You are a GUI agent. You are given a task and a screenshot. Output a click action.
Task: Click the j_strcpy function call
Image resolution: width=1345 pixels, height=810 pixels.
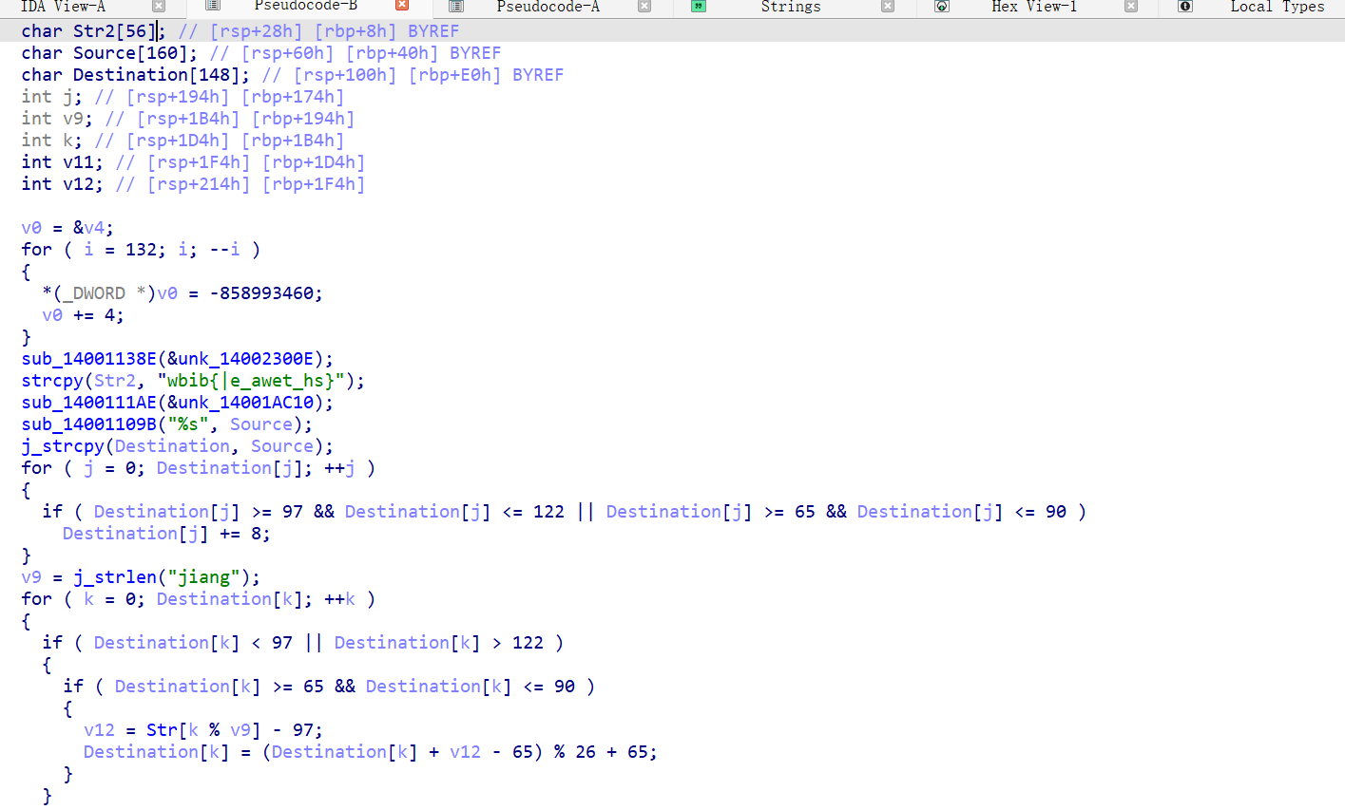(63, 446)
